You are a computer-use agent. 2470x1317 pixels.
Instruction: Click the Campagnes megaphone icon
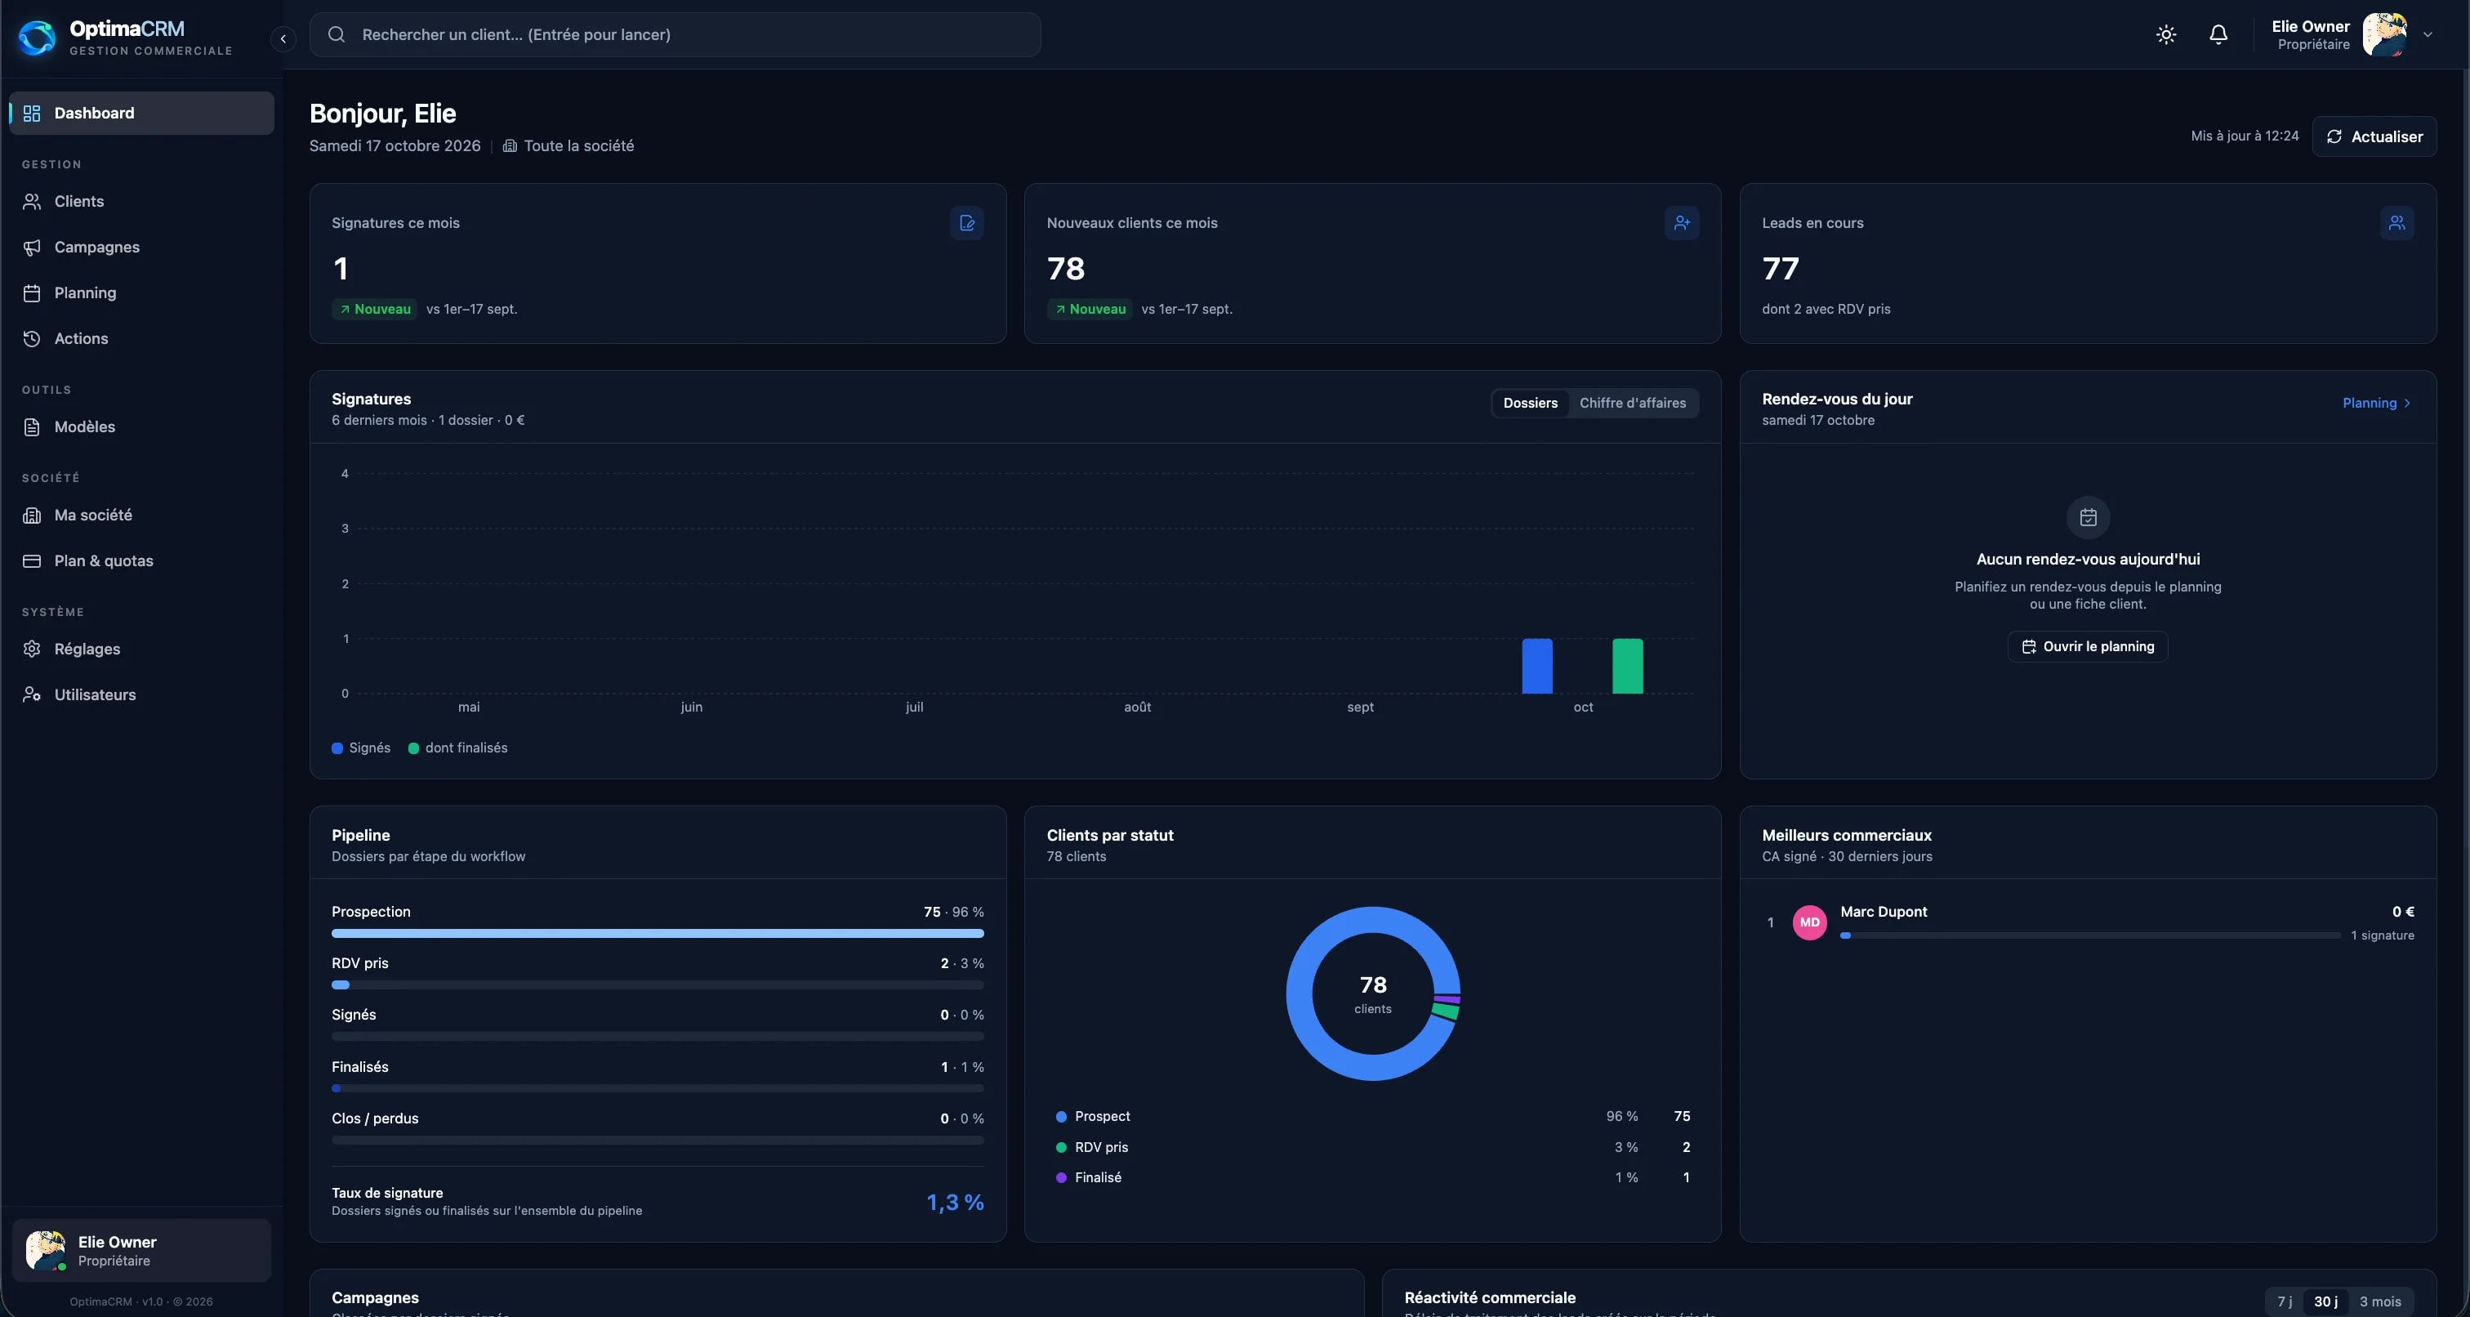[x=32, y=248]
